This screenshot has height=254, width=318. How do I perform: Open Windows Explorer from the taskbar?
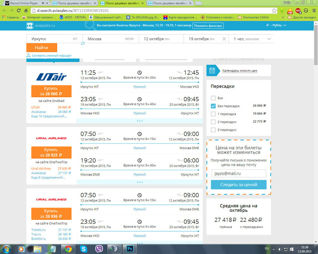pyautogui.click(x=37, y=249)
